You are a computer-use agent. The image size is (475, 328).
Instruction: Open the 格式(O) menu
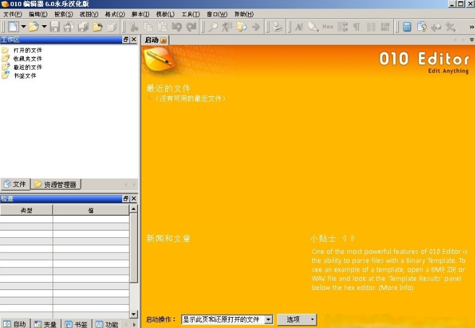tap(115, 14)
